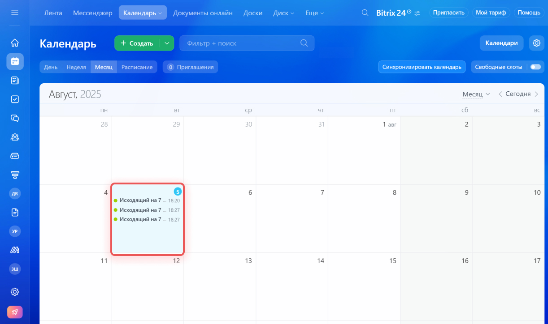Image resolution: width=548 pixels, height=324 pixels.
Task: Click the magnifier in the filter field
Action: pyautogui.click(x=304, y=43)
